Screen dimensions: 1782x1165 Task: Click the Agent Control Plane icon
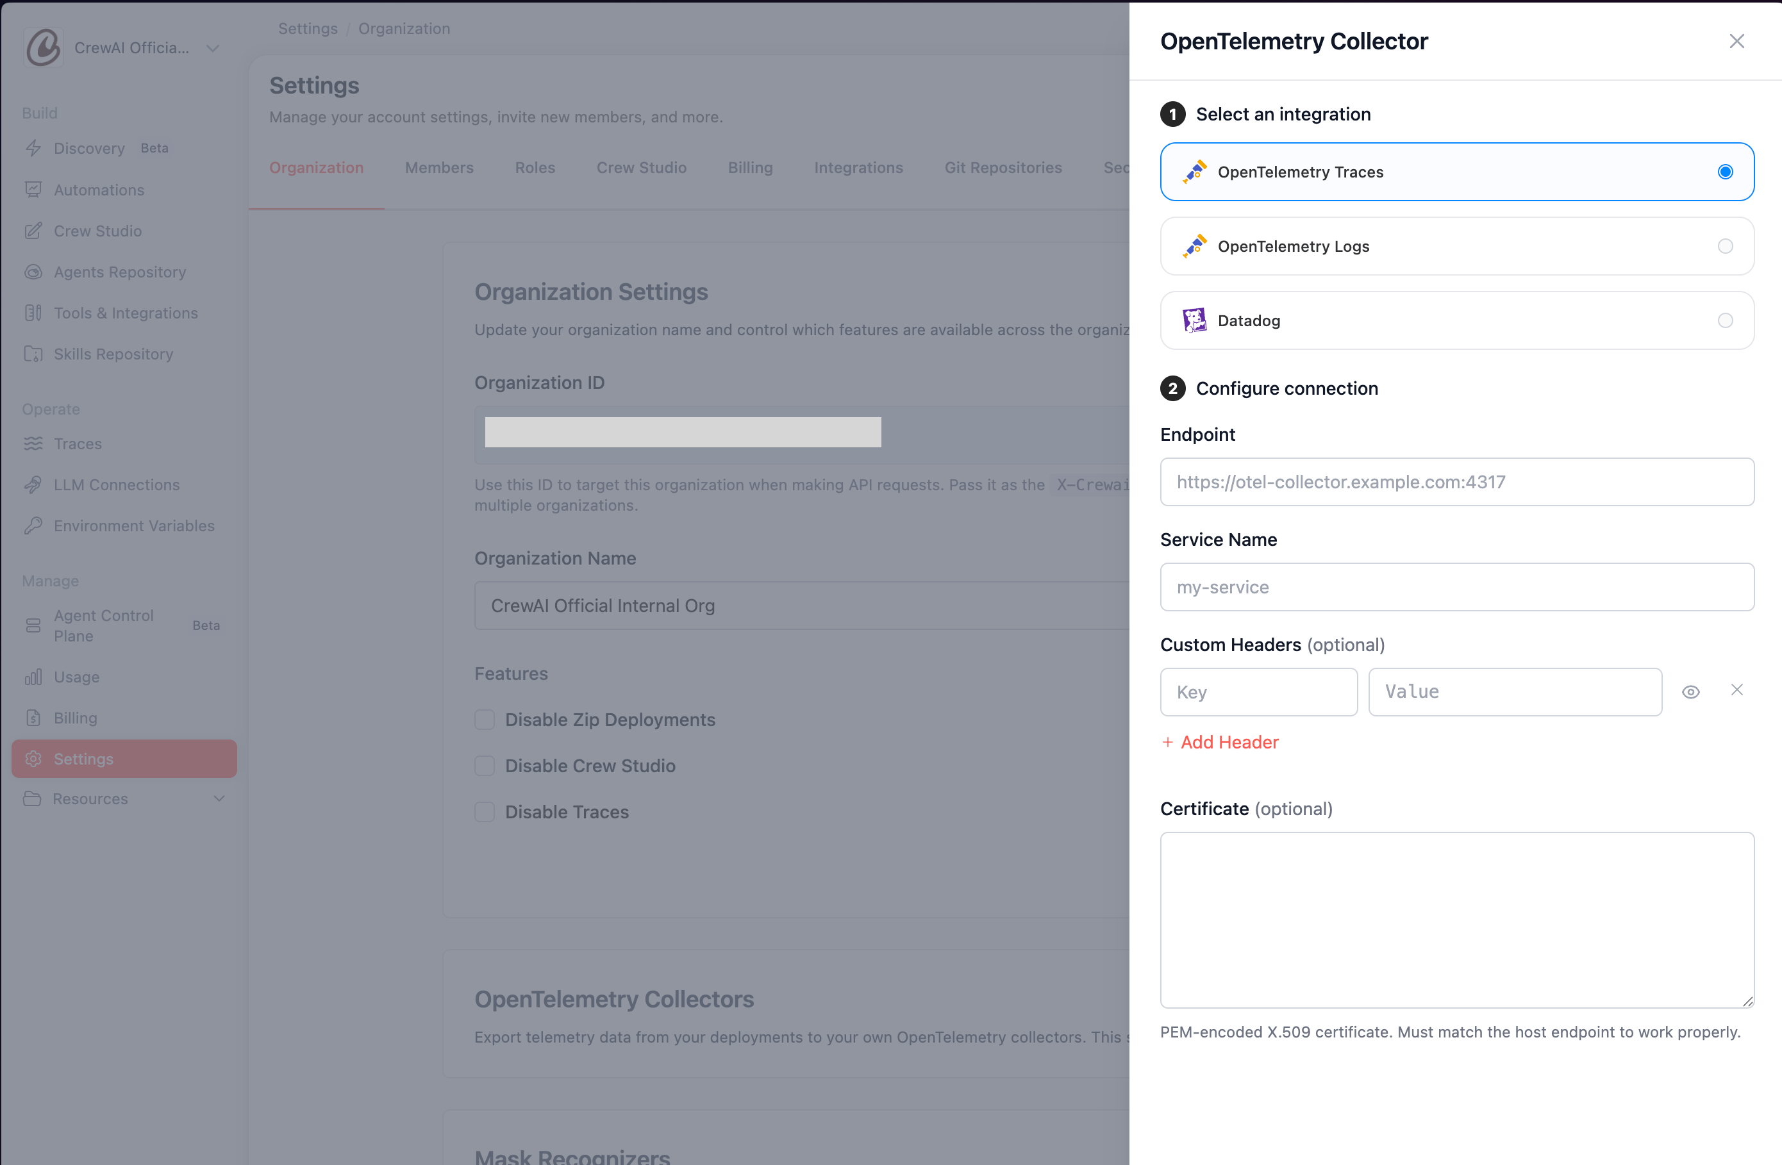coord(33,625)
